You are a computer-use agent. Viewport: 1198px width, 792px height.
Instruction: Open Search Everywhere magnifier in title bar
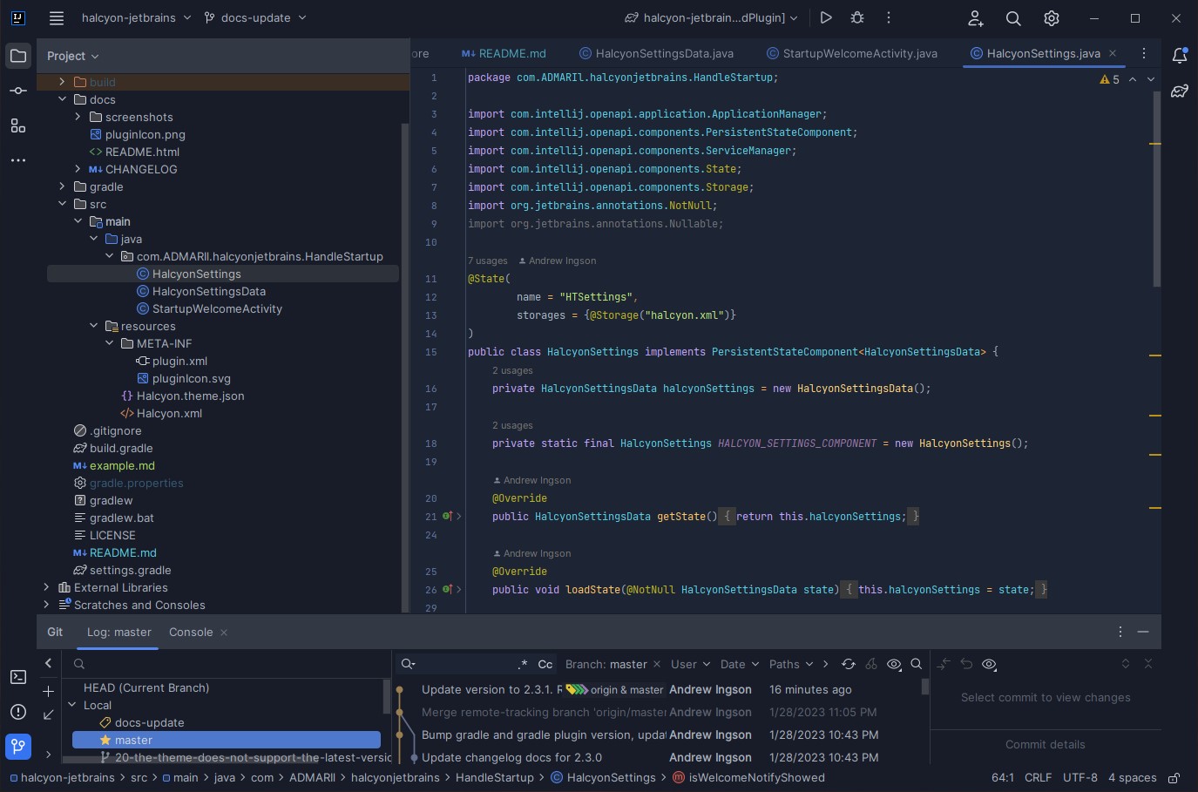pos(1013,17)
